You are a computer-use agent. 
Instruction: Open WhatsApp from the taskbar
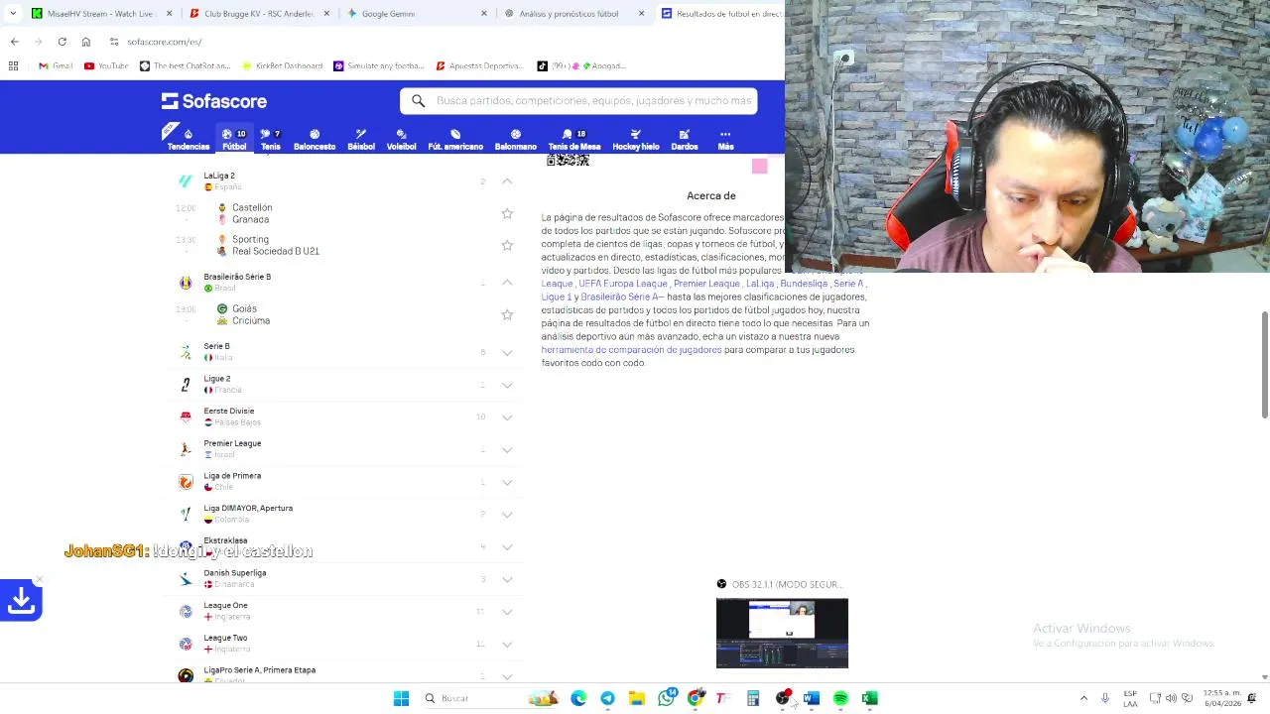point(667,698)
